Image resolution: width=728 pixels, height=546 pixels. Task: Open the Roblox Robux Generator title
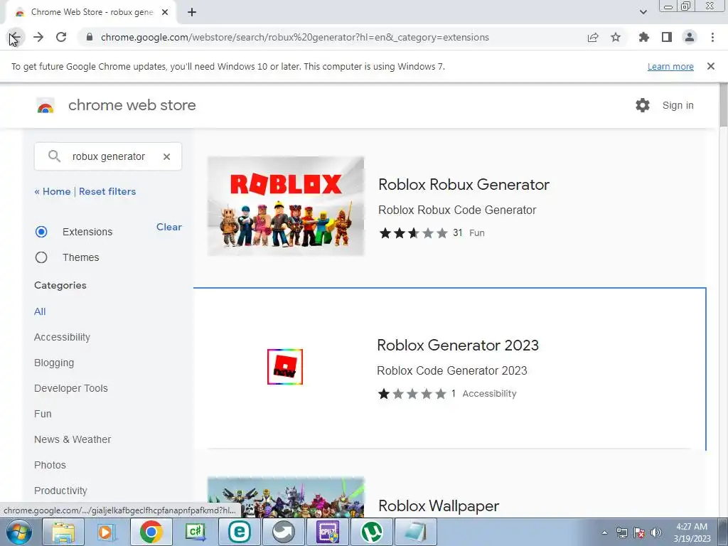464,184
